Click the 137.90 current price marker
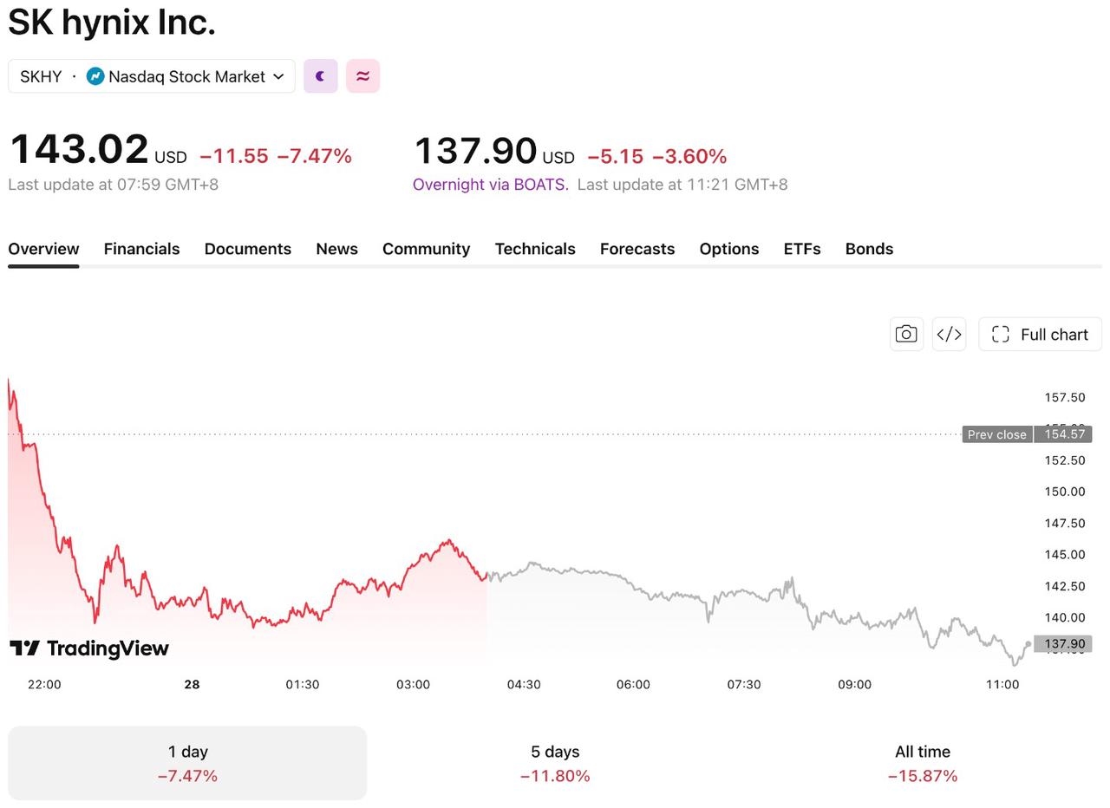Image resolution: width=1110 pixels, height=808 pixels. click(1064, 643)
